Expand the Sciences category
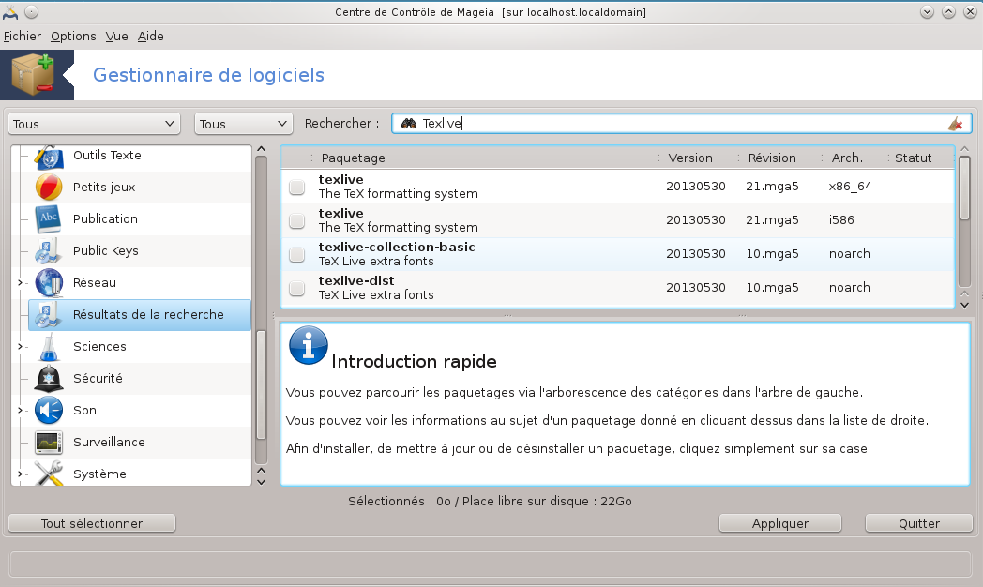 pyautogui.click(x=20, y=346)
